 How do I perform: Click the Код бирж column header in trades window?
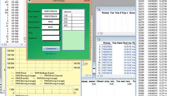click(x=118, y=43)
